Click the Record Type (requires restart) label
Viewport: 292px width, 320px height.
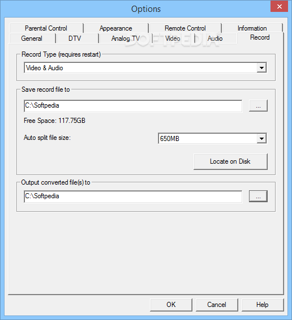[x=61, y=54]
